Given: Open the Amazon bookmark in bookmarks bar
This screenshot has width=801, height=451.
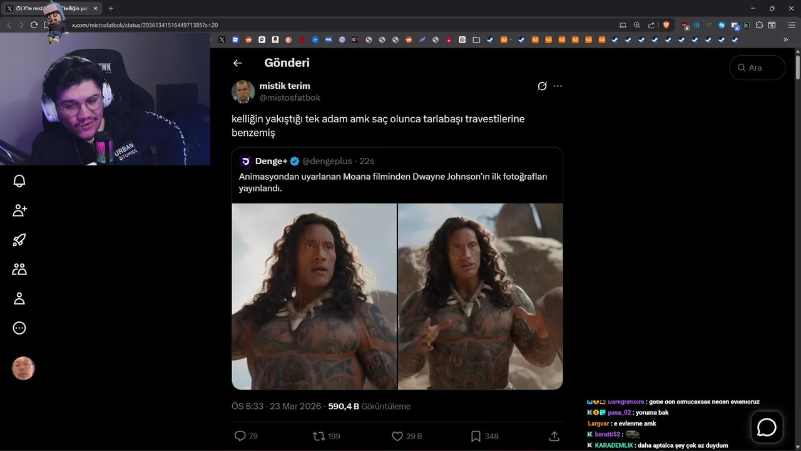Looking at the screenshot, I should tap(275, 39).
